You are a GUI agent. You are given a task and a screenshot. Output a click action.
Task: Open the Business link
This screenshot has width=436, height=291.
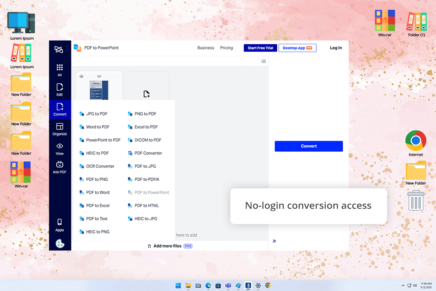pyautogui.click(x=206, y=48)
